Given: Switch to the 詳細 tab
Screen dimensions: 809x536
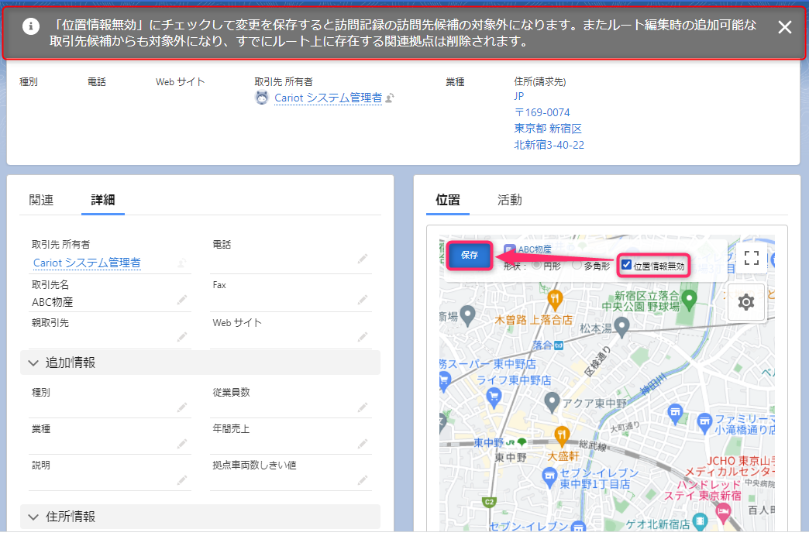Looking at the screenshot, I should (102, 200).
